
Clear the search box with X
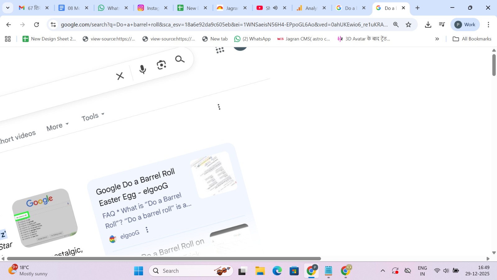pyautogui.click(x=120, y=76)
